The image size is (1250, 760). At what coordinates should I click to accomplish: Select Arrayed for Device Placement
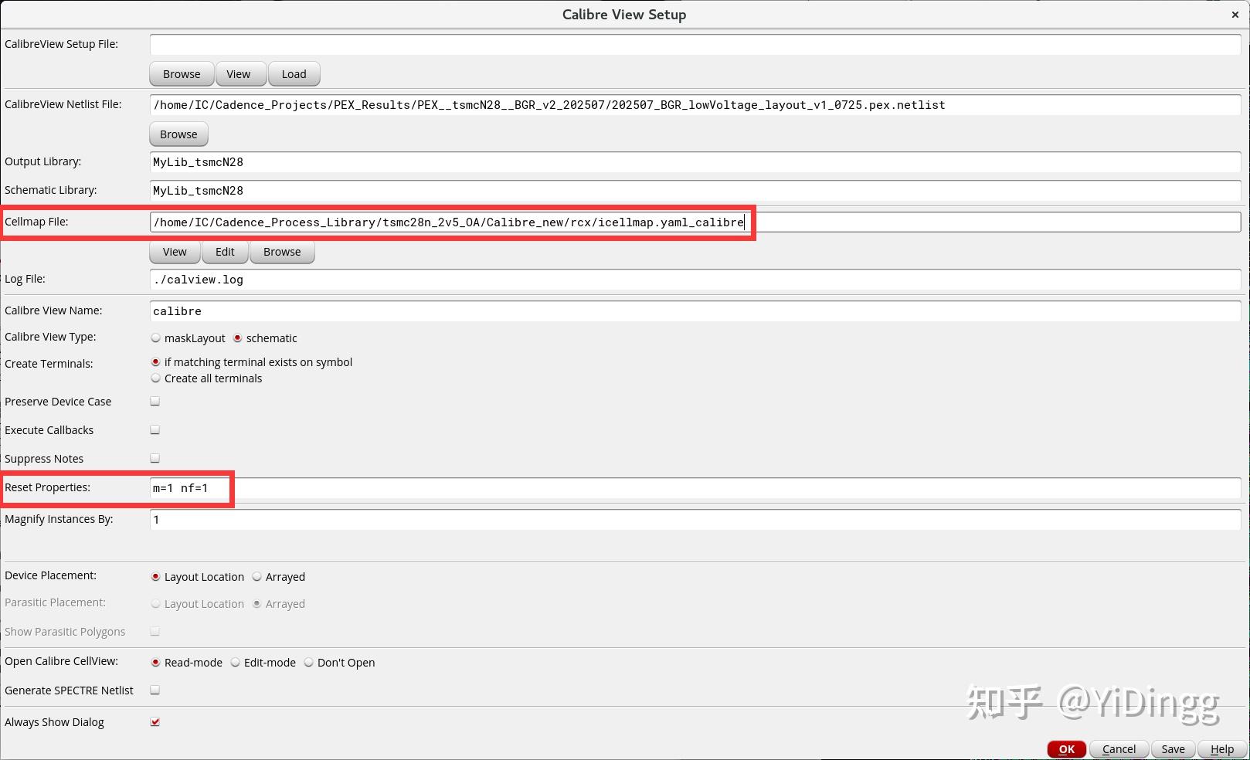click(x=257, y=577)
